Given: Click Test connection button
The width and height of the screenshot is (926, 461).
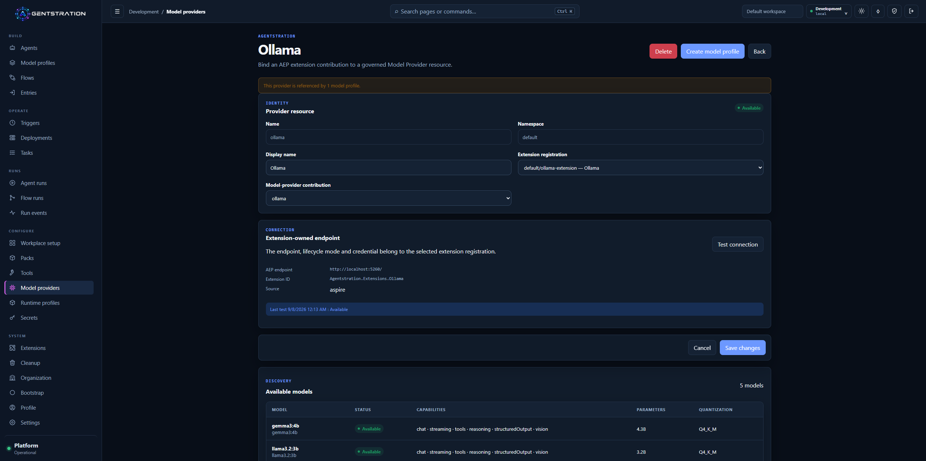Looking at the screenshot, I should 738,244.
